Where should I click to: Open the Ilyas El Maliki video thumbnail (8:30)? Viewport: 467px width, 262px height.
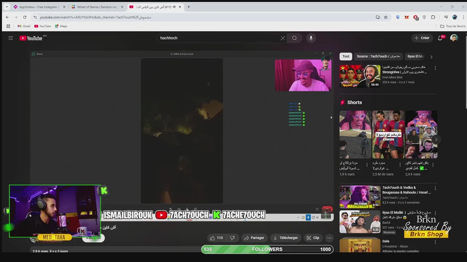point(360,222)
